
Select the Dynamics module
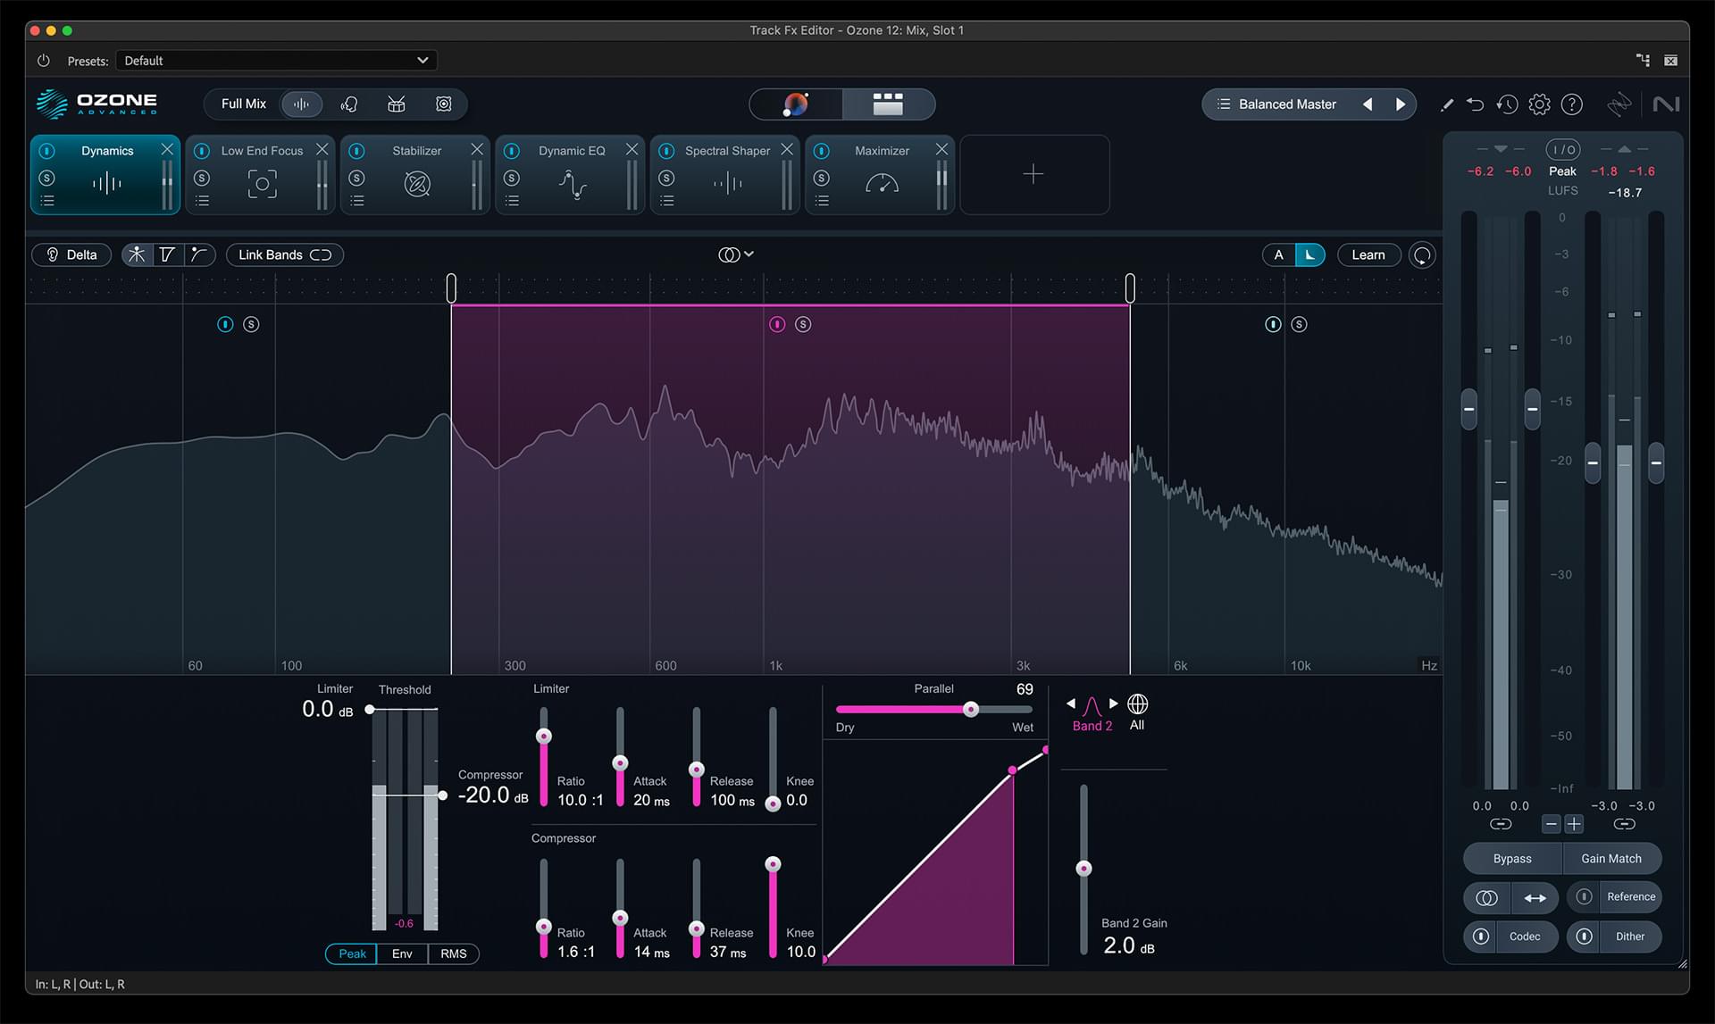click(106, 175)
